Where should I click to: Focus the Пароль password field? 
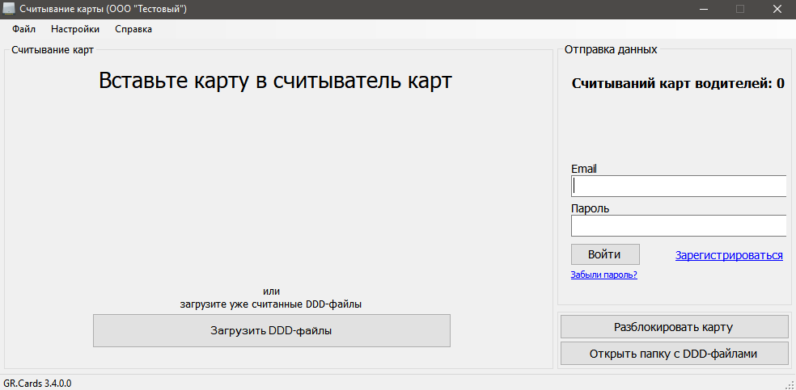[680, 226]
